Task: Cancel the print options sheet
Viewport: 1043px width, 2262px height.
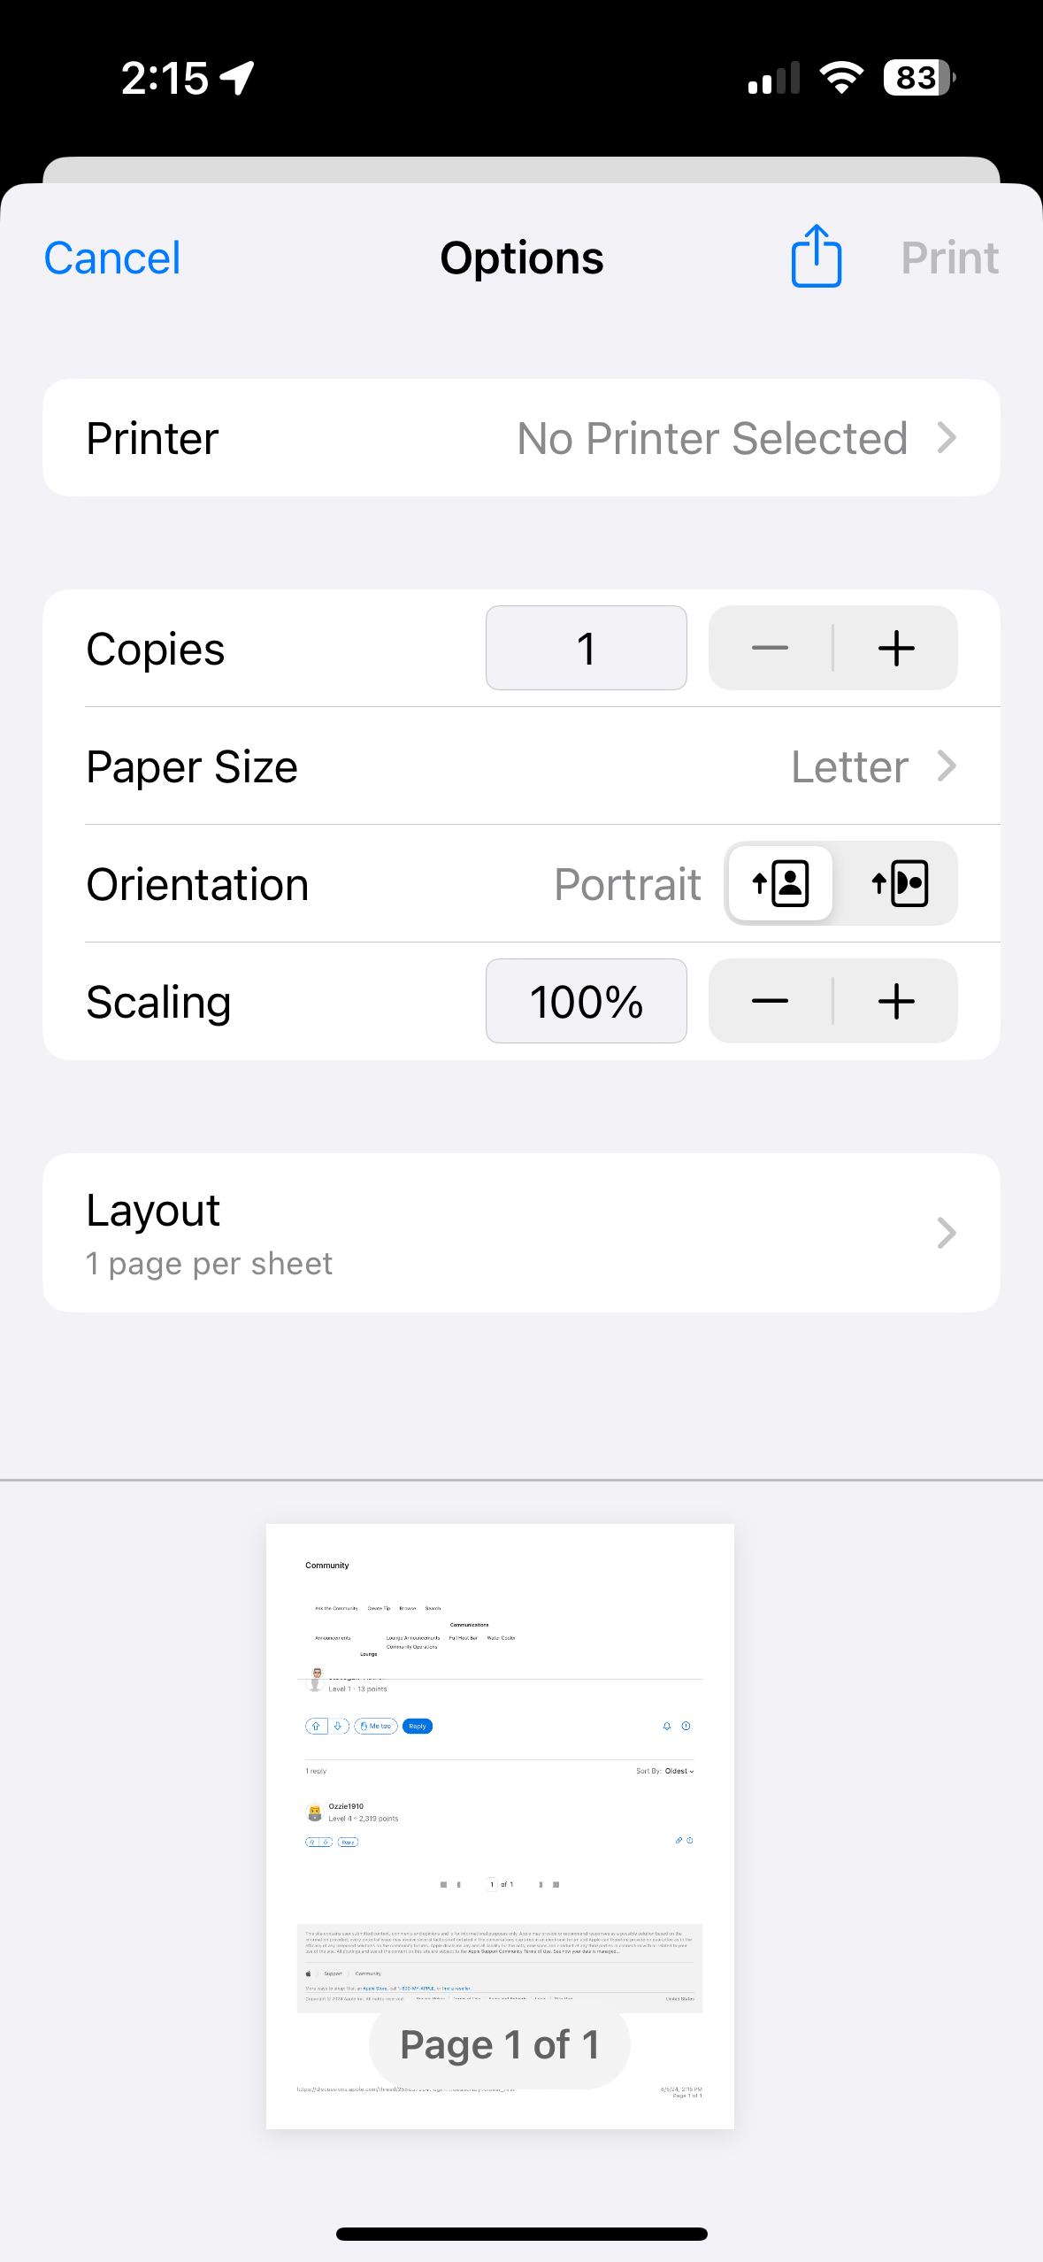Action: point(112,258)
